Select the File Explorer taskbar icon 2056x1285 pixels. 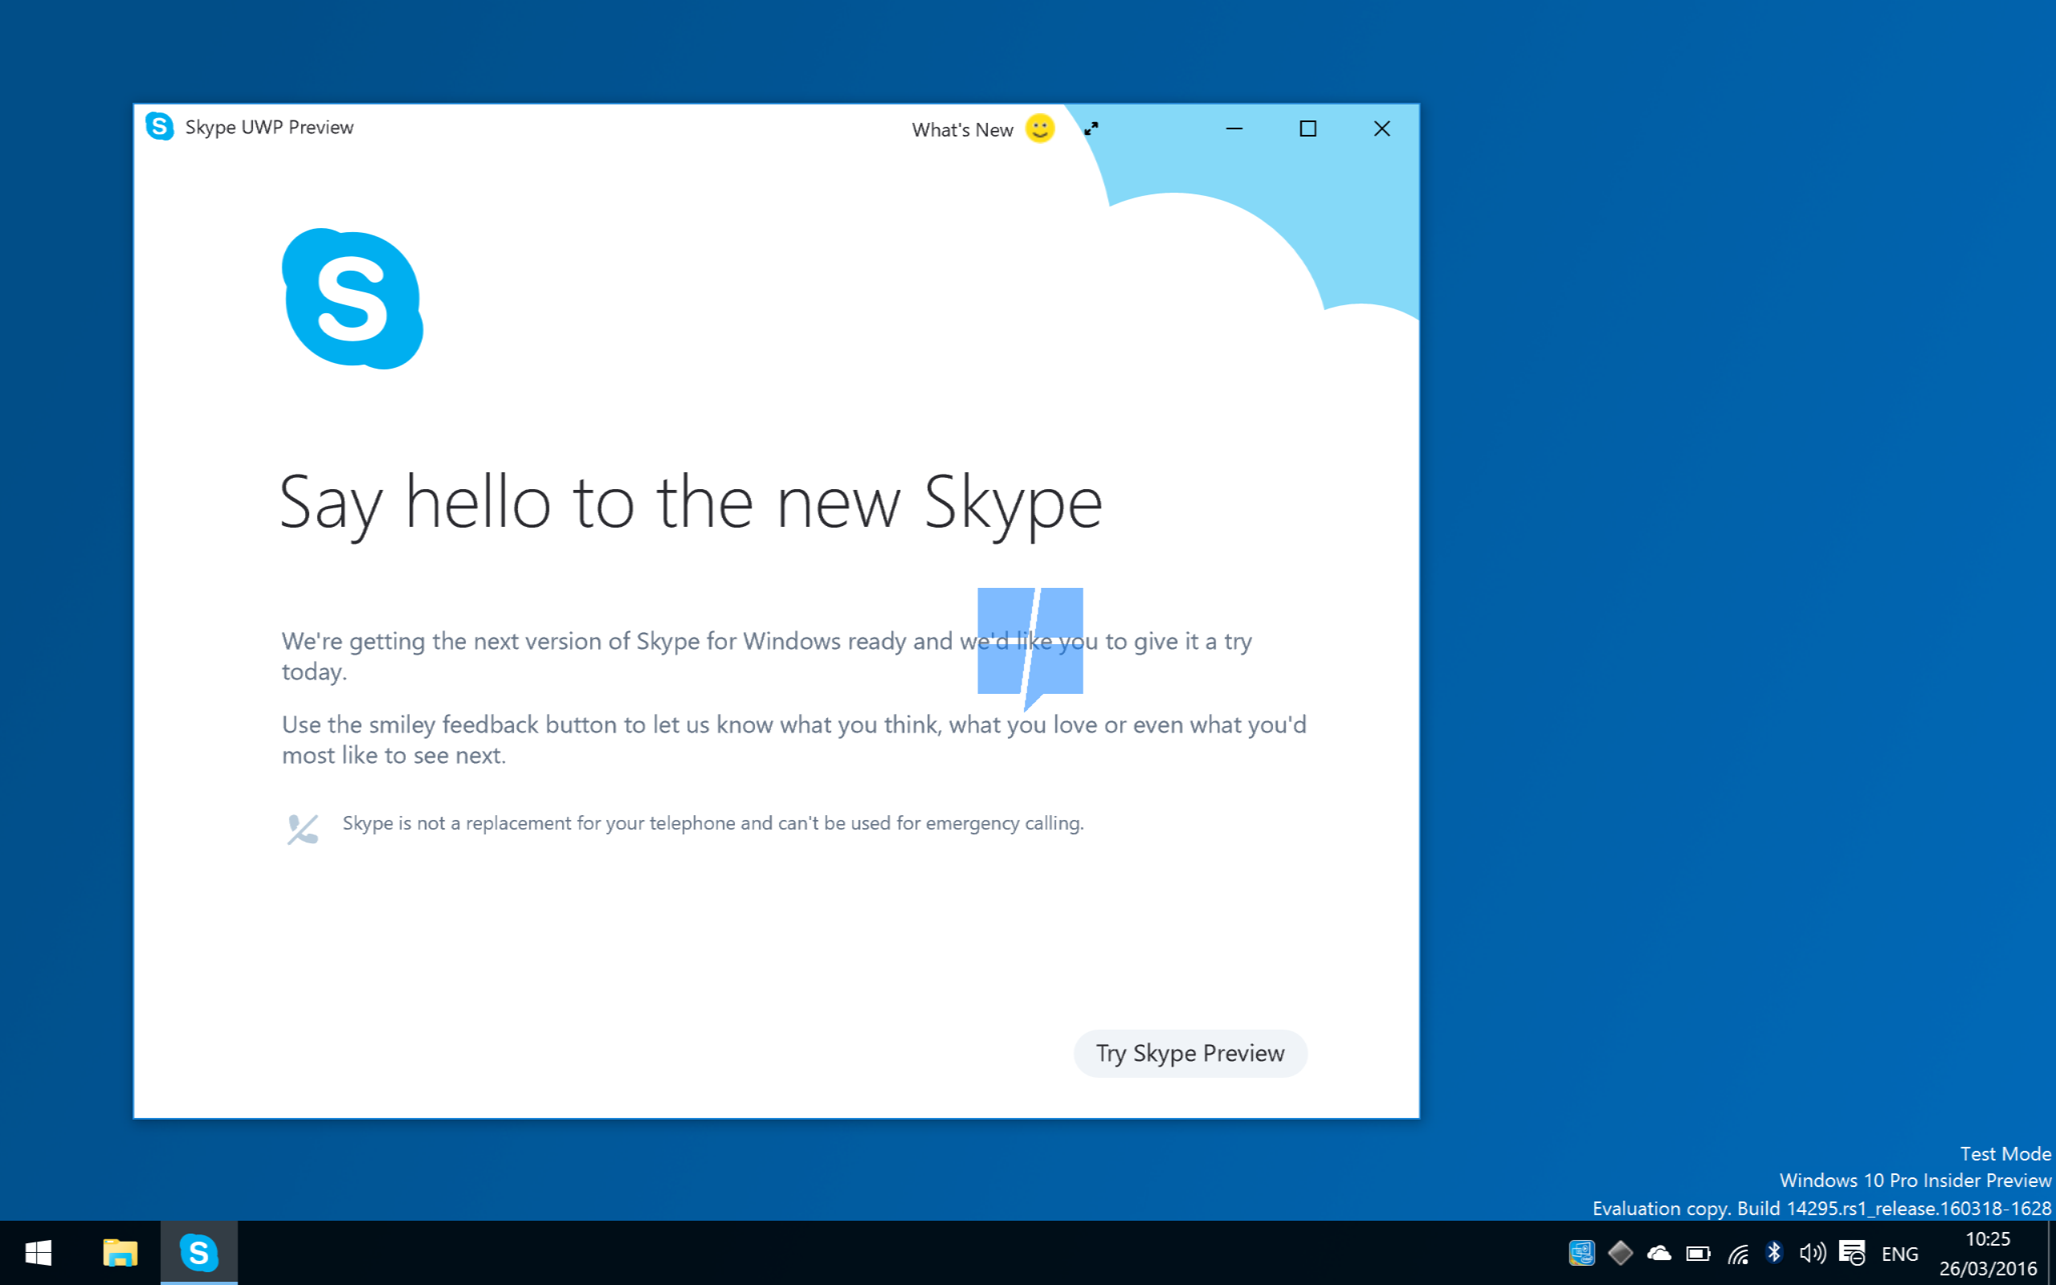[118, 1254]
